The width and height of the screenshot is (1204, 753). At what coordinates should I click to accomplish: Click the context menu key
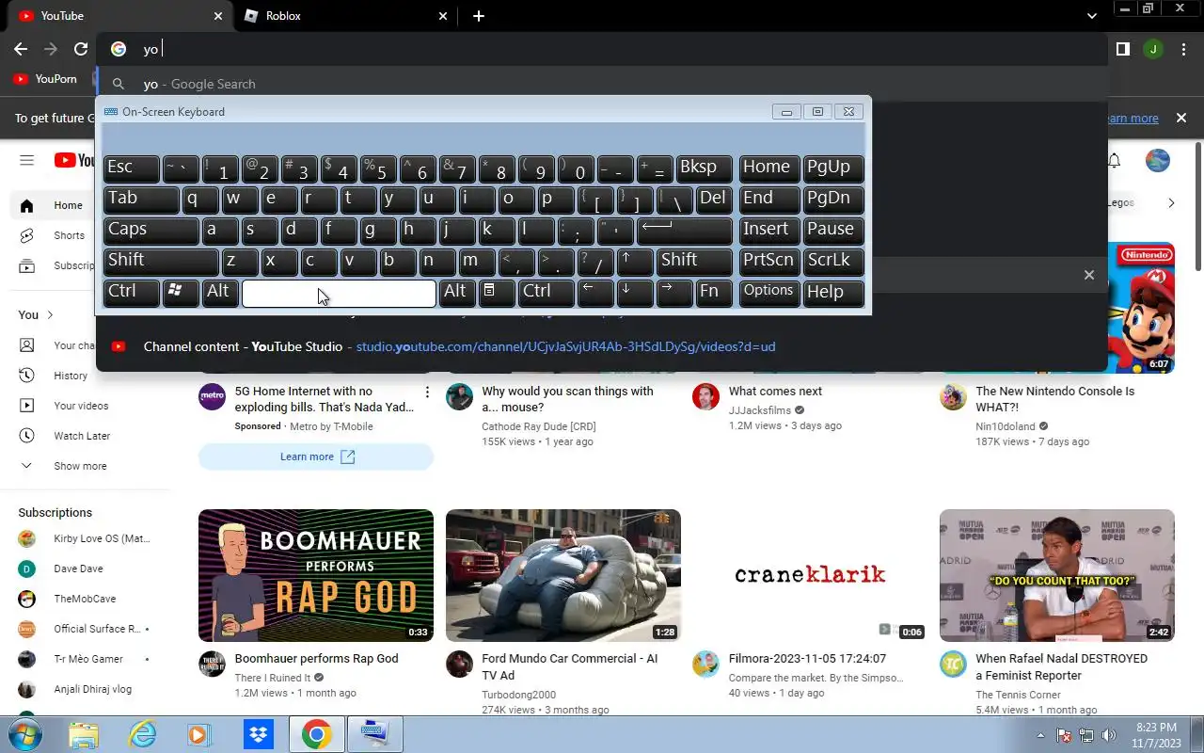[497, 292]
